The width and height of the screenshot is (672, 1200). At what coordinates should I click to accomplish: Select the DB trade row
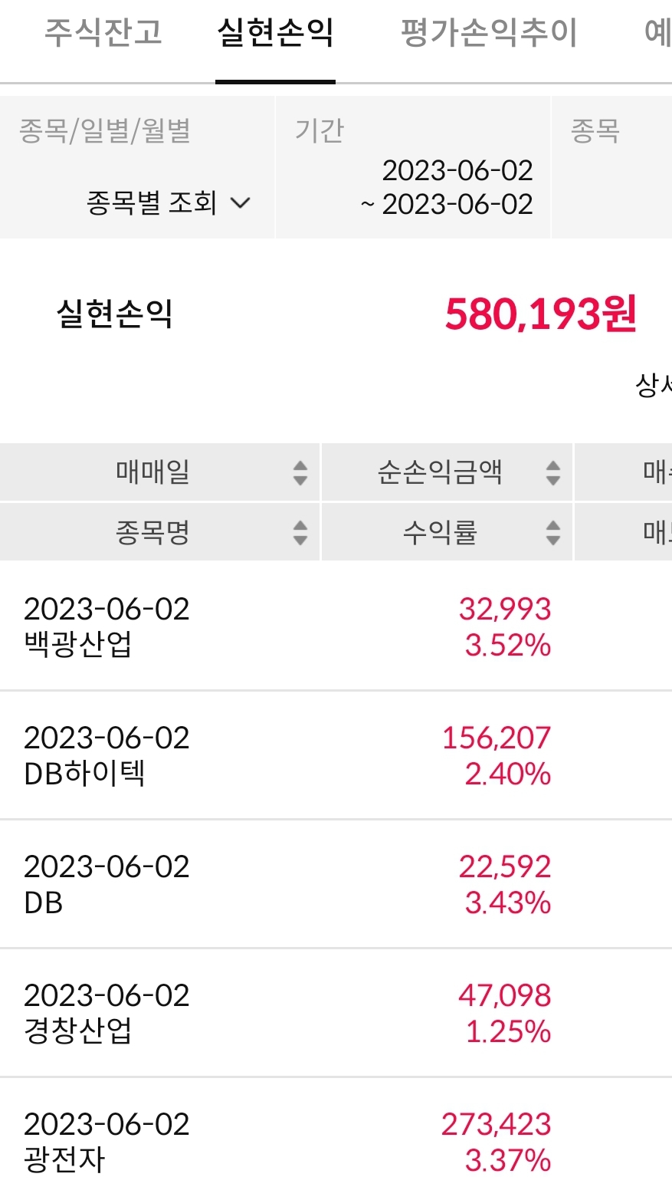[x=336, y=884]
